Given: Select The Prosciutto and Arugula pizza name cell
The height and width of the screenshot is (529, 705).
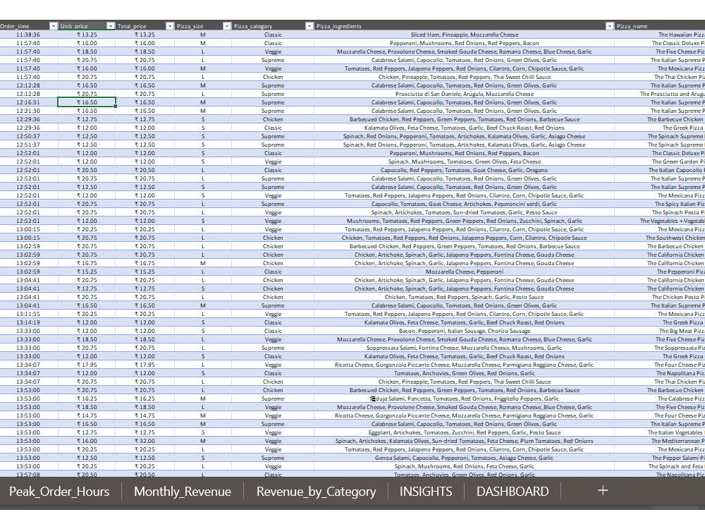Looking at the screenshot, I should [x=660, y=94].
